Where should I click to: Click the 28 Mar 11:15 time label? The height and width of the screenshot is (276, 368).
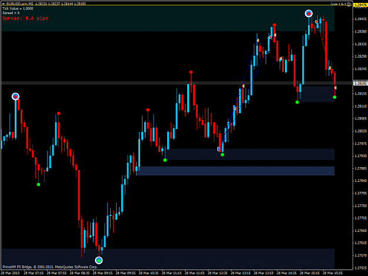pos(172,273)
